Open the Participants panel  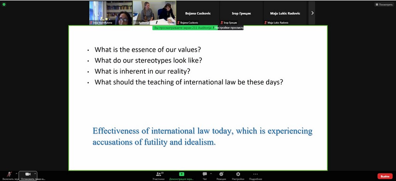[x=159, y=176]
